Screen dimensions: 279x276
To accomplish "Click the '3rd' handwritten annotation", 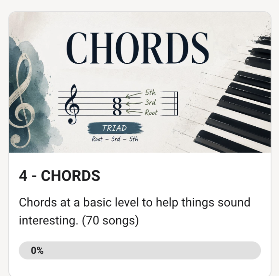I will [x=150, y=102].
